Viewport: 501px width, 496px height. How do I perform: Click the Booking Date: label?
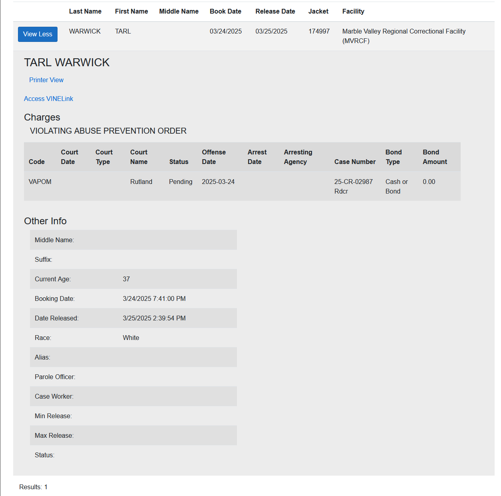point(55,298)
